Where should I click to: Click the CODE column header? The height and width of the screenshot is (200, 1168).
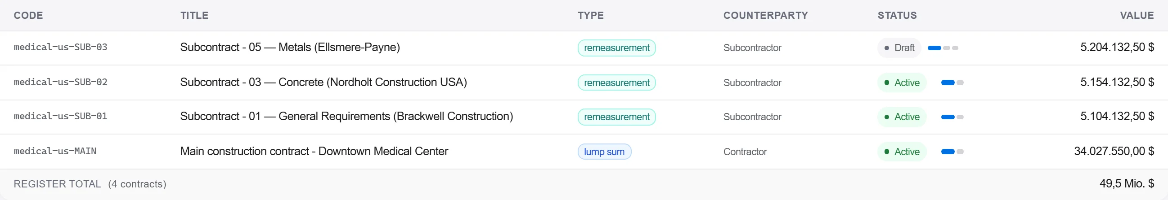tap(28, 15)
